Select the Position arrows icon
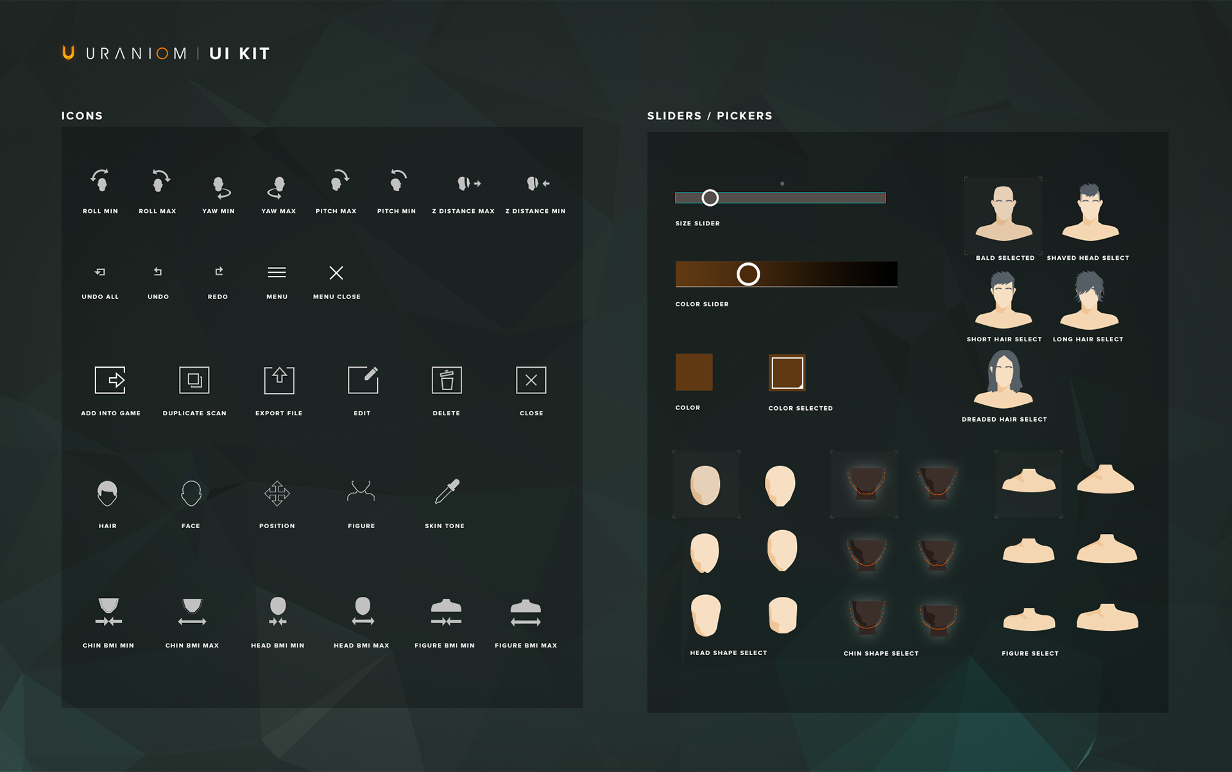1232x772 pixels. click(277, 493)
